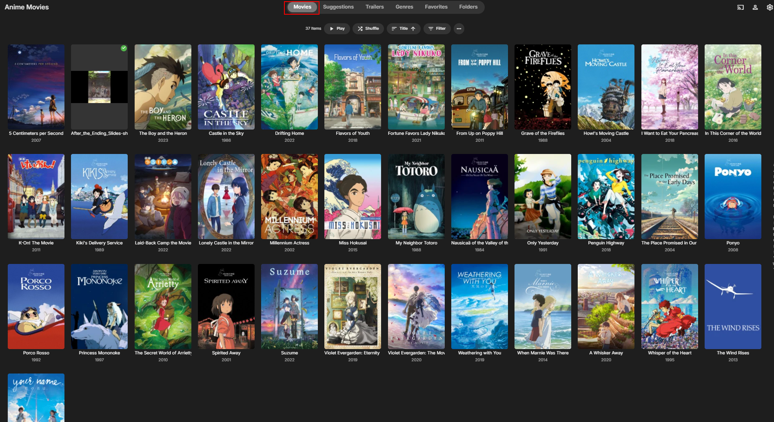Image resolution: width=774 pixels, height=422 pixels.
Task: Switch to the Favorites tab
Action: pyautogui.click(x=436, y=7)
